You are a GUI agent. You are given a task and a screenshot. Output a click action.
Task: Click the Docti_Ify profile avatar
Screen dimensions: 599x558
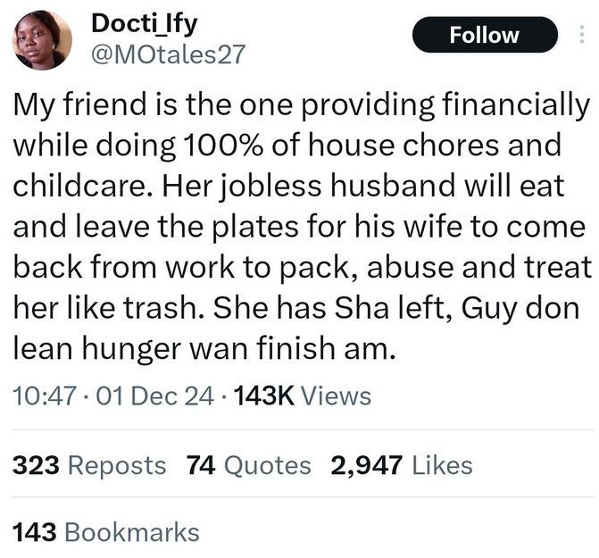pos(42,40)
